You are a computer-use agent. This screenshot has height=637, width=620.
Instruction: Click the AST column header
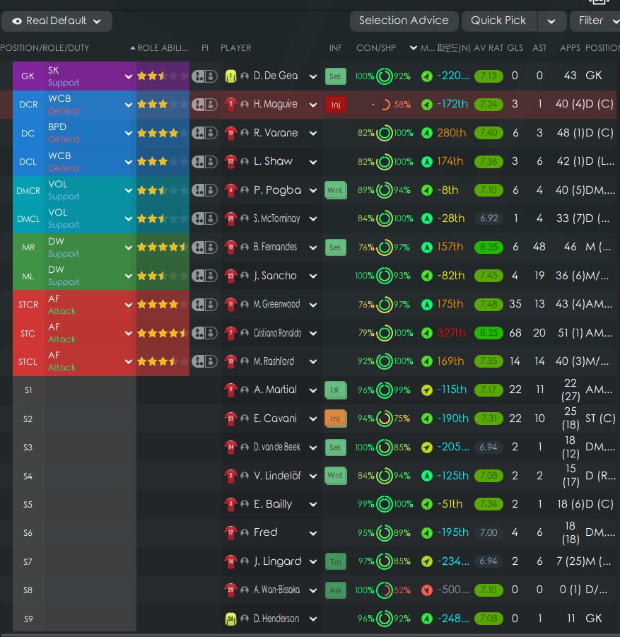tap(539, 48)
